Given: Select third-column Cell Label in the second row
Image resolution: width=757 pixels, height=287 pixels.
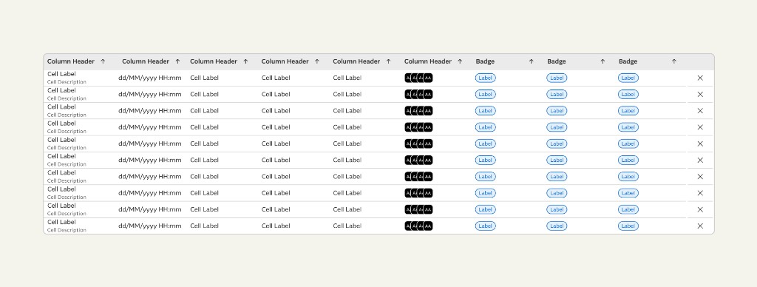Looking at the screenshot, I should pos(204,94).
